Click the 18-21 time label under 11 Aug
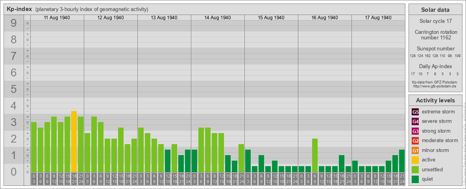The image size is (466, 189). tap(74, 179)
